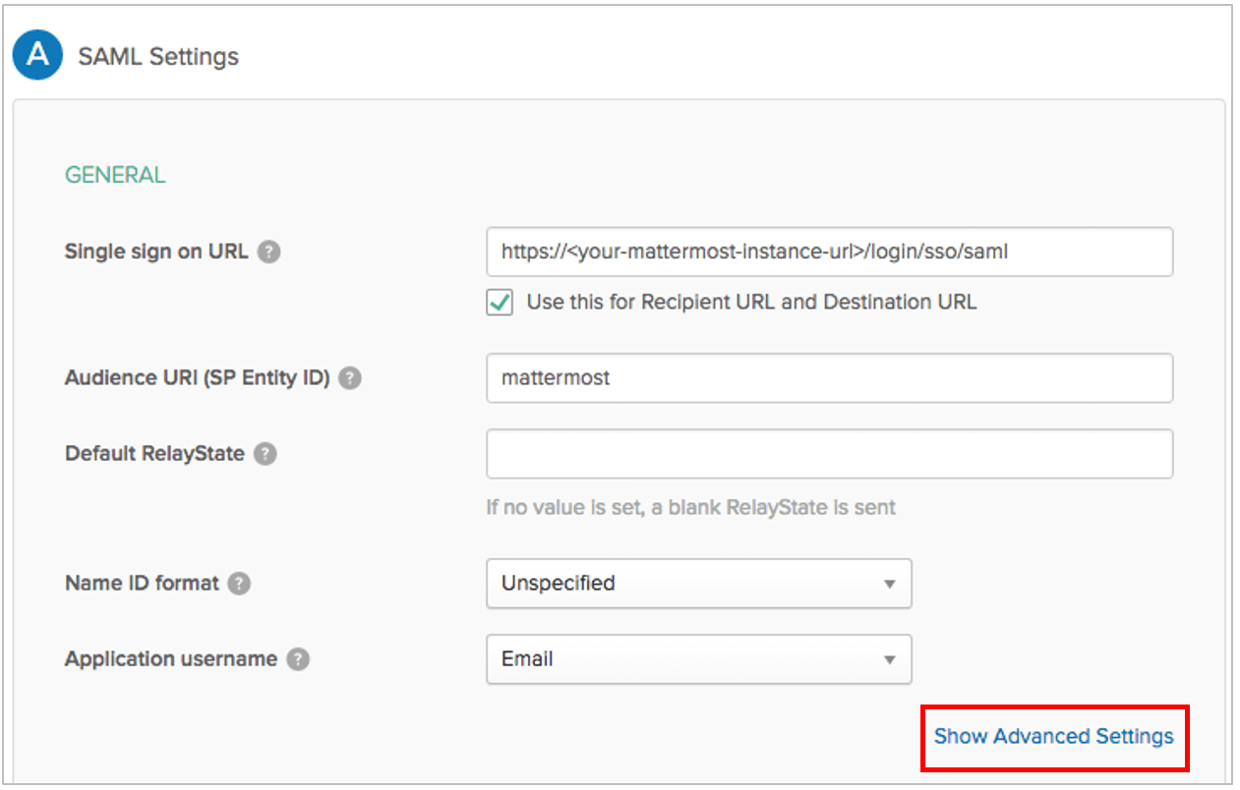The width and height of the screenshot is (1240, 790).
Task: Edit the Audience URI mattermost value
Action: pos(829,377)
